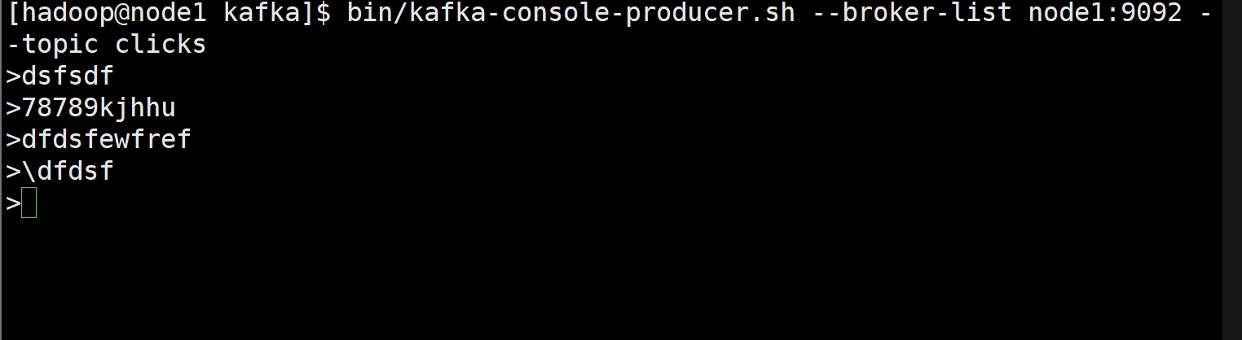This screenshot has width=1242, height=340.
Task: Click the > prompt before dfdsfewfref
Action: tap(13, 140)
